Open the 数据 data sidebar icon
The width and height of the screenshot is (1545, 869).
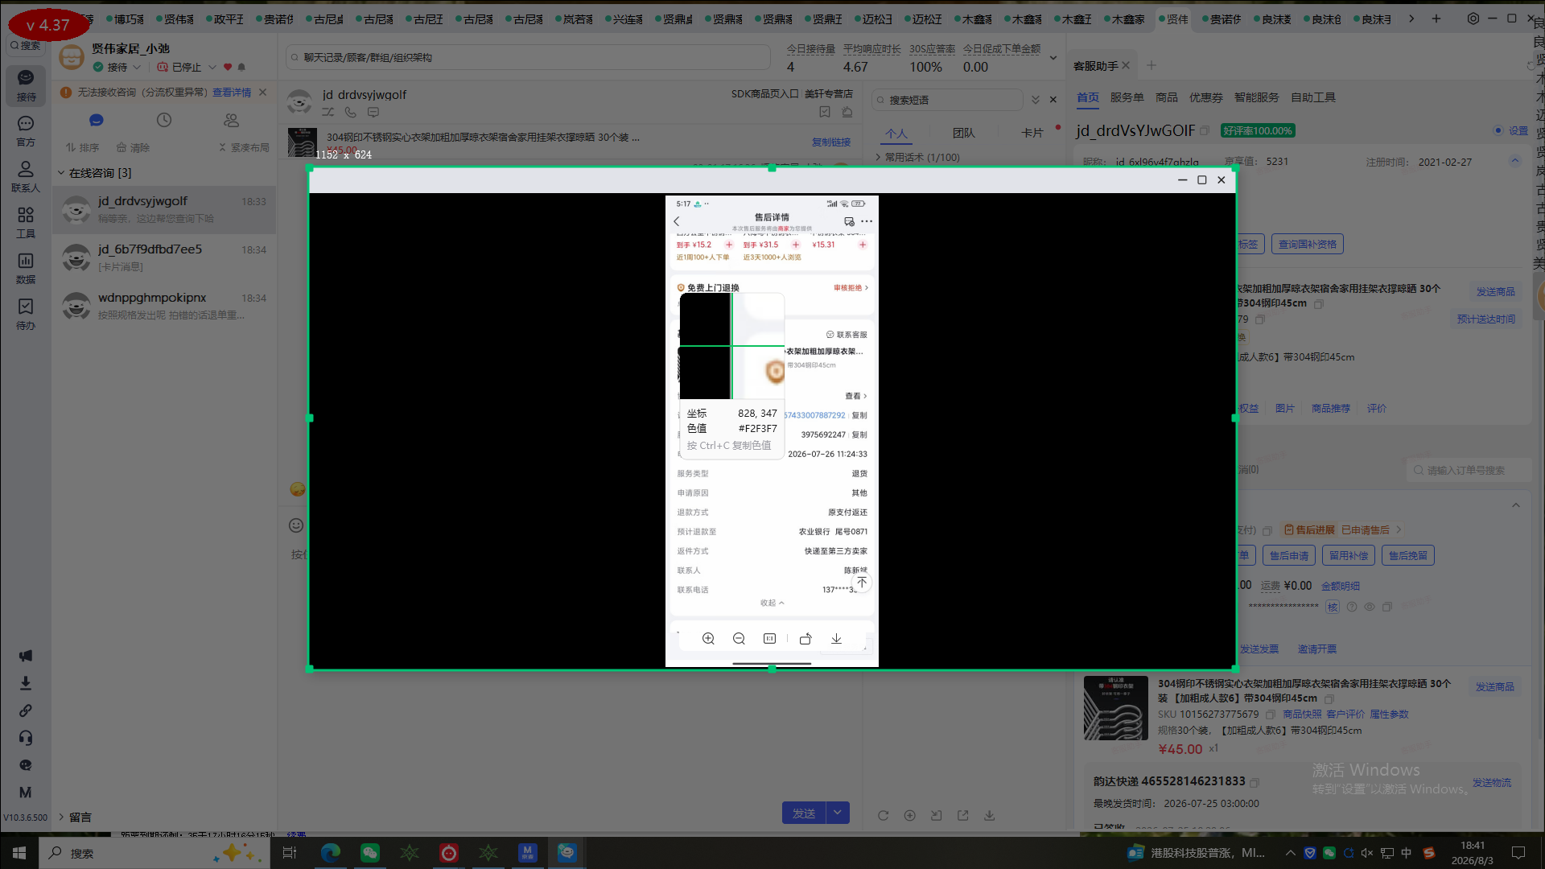tap(26, 268)
